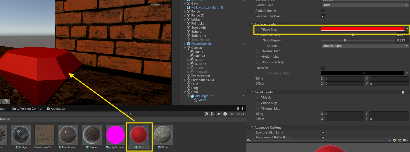Expand the Farmhouse OBJ item
Image resolution: width=410 pixels, height=152 pixels.
point(185,80)
